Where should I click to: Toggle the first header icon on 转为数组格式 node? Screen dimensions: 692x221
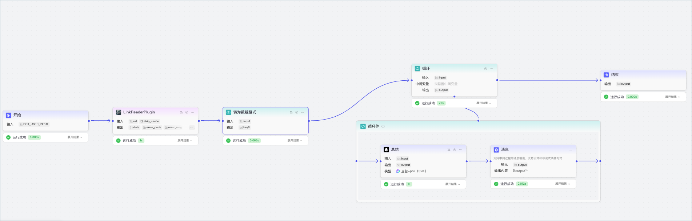tap(291, 112)
